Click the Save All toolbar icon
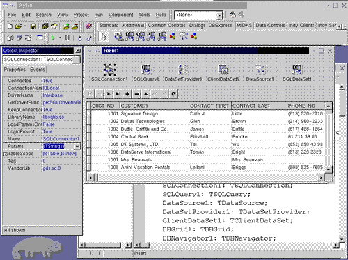This screenshot has width=348, height=260. (x=45, y=26)
